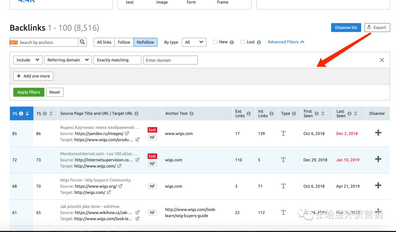Click the Export button

tap(377, 28)
